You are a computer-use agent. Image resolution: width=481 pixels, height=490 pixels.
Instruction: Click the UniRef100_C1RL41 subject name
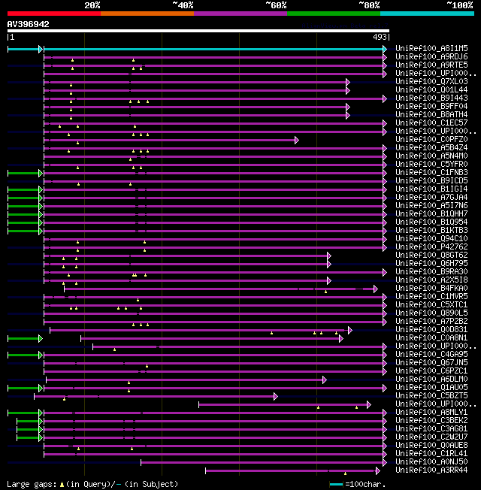(431, 454)
